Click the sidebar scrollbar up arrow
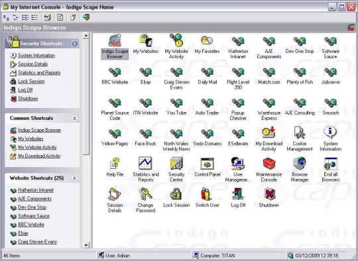This screenshot has height=261, width=358. (86, 35)
